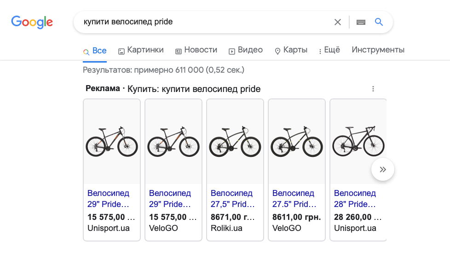Open three-dot ad options menu
The image size is (450, 253).
pos(373,89)
